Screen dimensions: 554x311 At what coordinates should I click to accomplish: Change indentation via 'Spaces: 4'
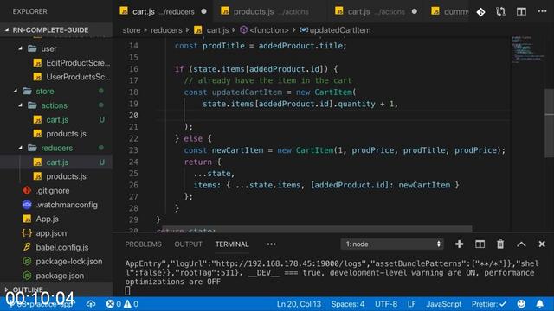pyautogui.click(x=348, y=303)
